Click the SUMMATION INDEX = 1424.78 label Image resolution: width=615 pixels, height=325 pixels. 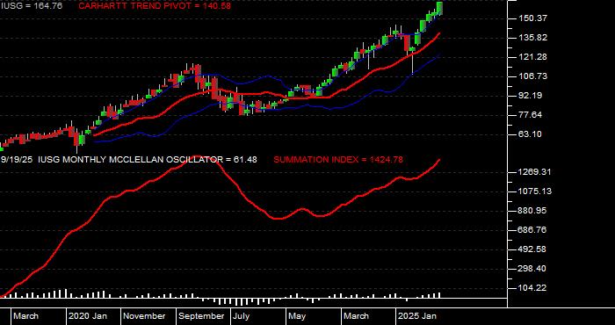pos(338,160)
